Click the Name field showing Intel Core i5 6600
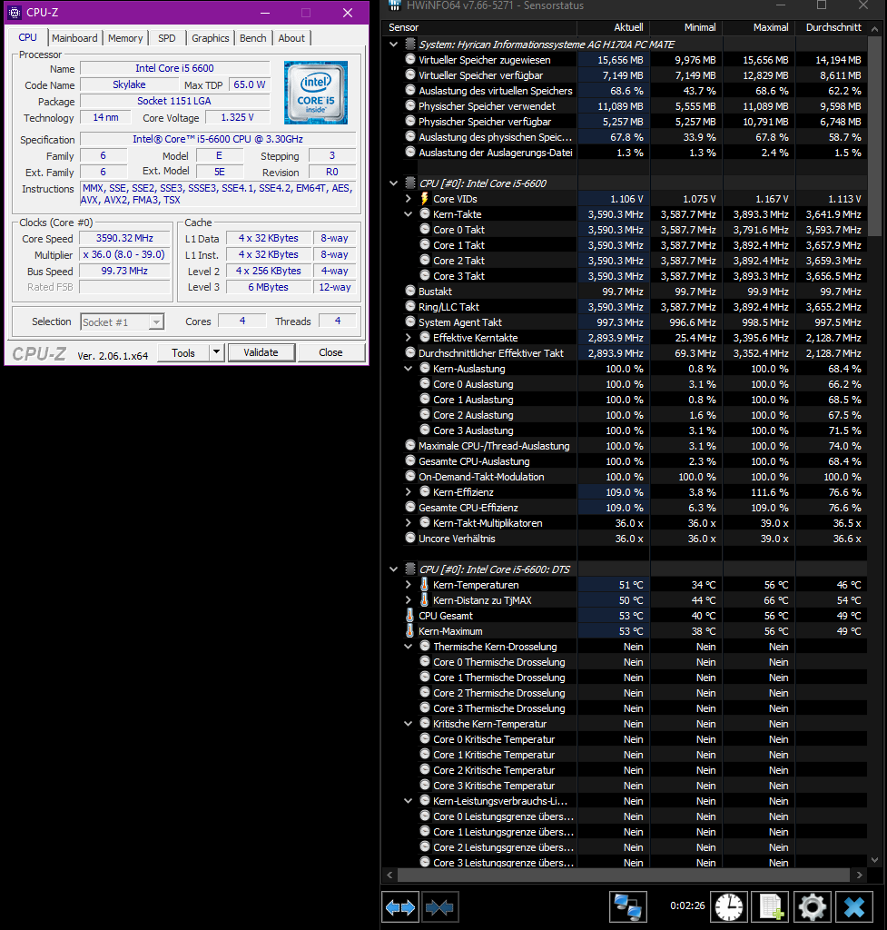This screenshot has width=887, height=930. (175, 68)
